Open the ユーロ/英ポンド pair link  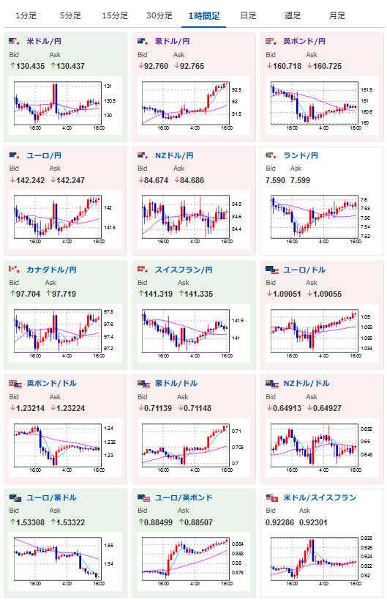tap(184, 497)
